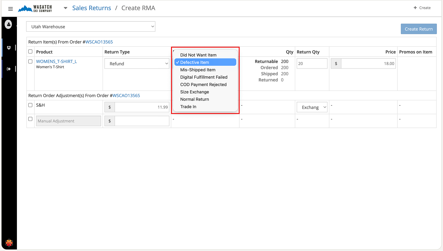Viewport: 443px width, 251px height.
Task: Enable the S&H adjustment checkbox
Action: pyautogui.click(x=30, y=105)
